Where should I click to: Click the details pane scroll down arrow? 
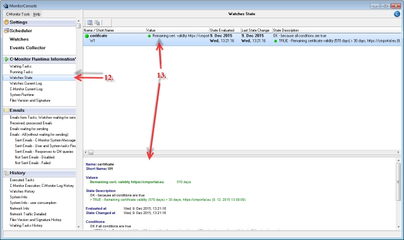(398, 227)
